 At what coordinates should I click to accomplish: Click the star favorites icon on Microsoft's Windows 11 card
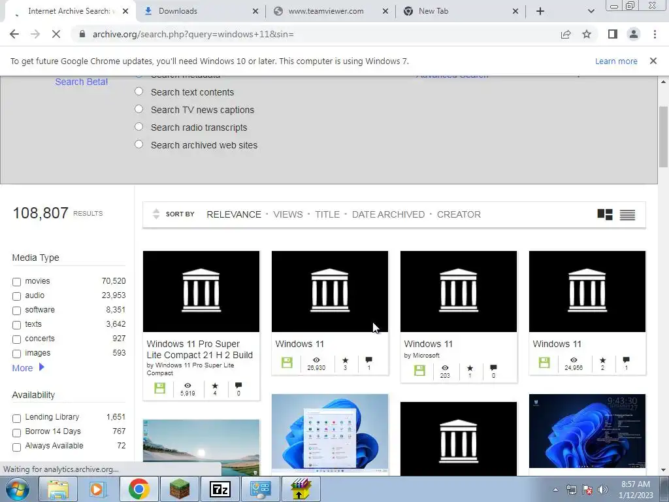[470, 368]
